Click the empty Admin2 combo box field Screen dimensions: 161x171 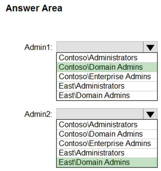[100, 114]
